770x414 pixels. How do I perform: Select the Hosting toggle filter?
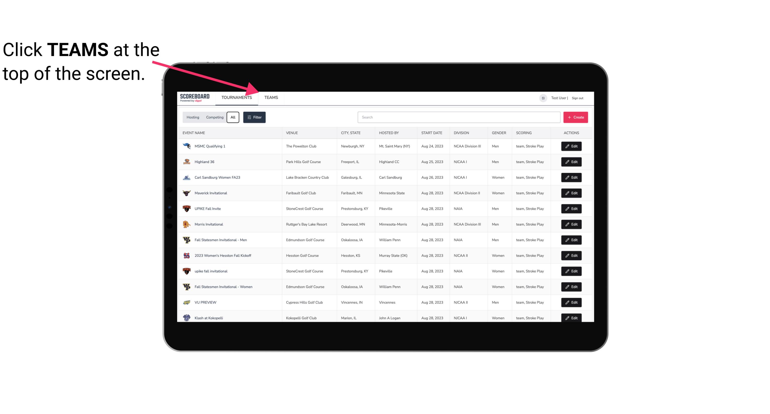click(193, 117)
